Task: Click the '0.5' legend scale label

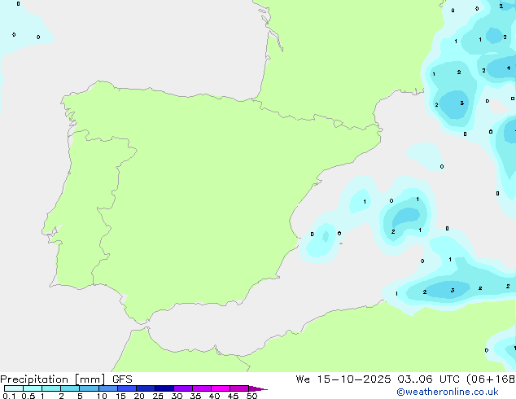Action: (28, 396)
